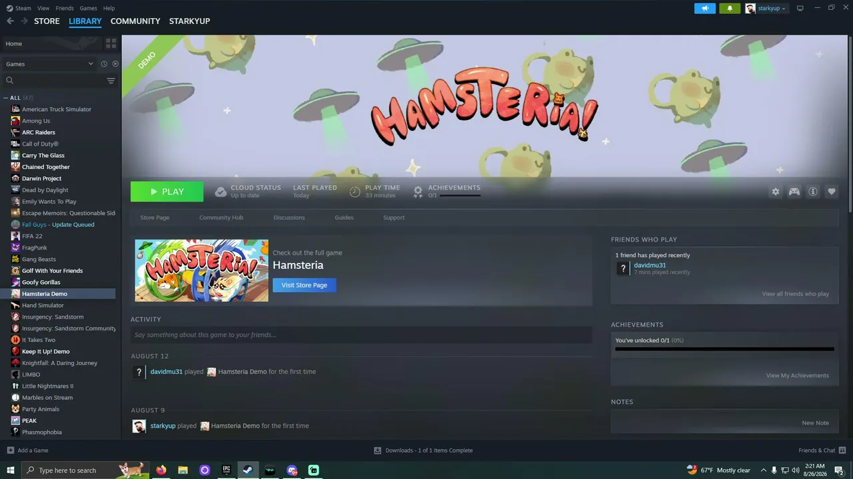Click the main page vertical scrollbar
This screenshot has height=479, width=853.
coord(850,124)
